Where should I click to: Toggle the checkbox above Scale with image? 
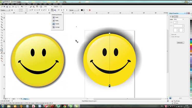[171, 35]
